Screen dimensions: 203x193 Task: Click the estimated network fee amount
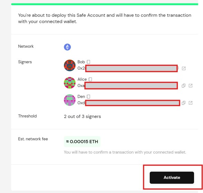[82, 142]
